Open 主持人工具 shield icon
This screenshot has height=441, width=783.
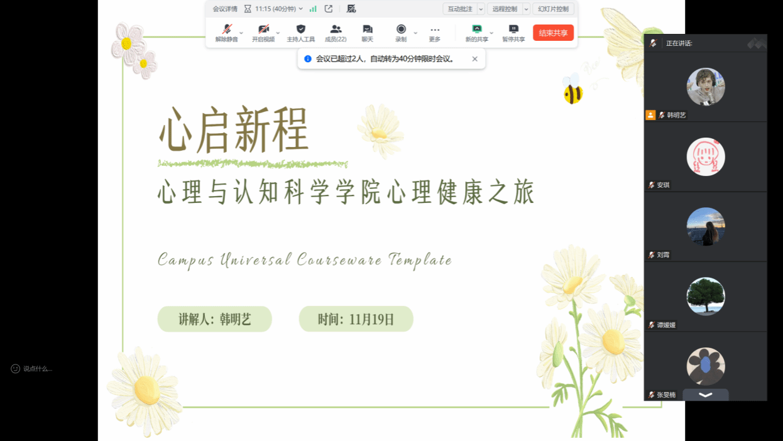(x=300, y=30)
